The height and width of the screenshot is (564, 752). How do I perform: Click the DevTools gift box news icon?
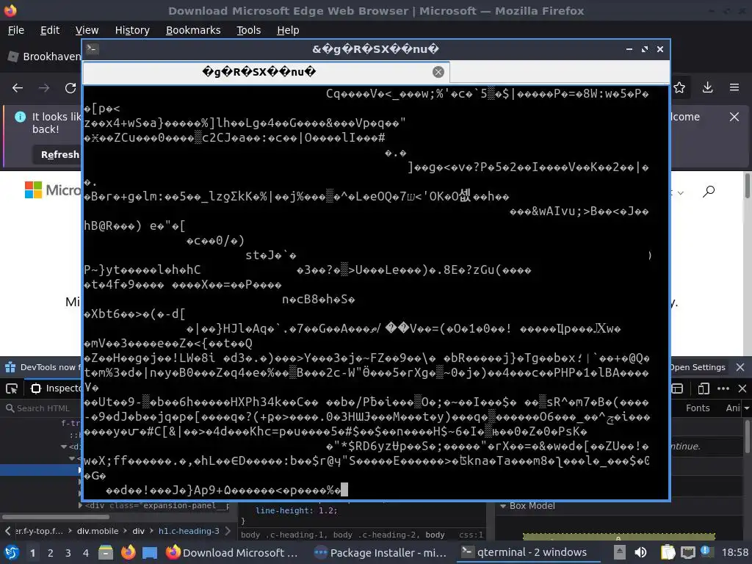click(10, 367)
